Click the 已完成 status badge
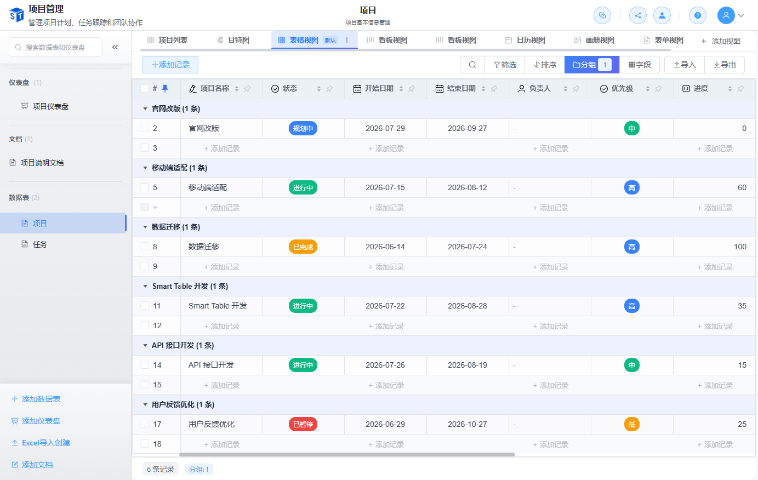The height and width of the screenshot is (480, 758). pyautogui.click(x=303, y=247)
